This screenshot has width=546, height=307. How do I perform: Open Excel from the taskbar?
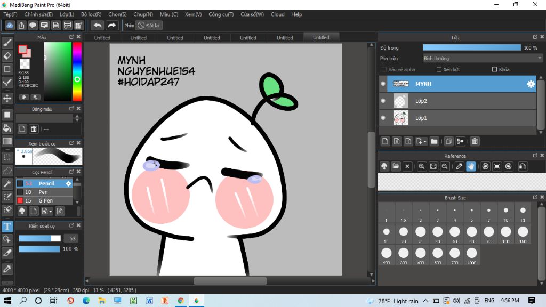click(133, 301)
